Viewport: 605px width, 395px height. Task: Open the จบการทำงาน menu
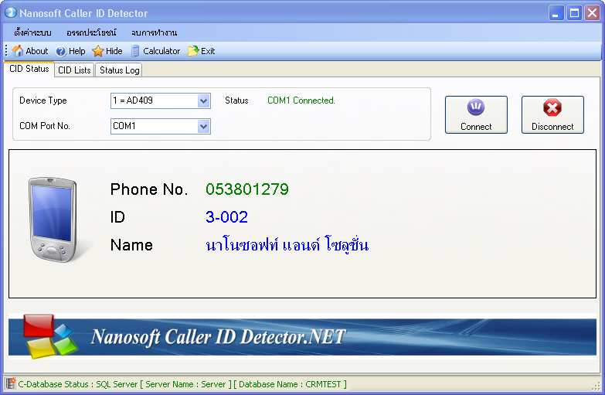(x=154, y=32)
